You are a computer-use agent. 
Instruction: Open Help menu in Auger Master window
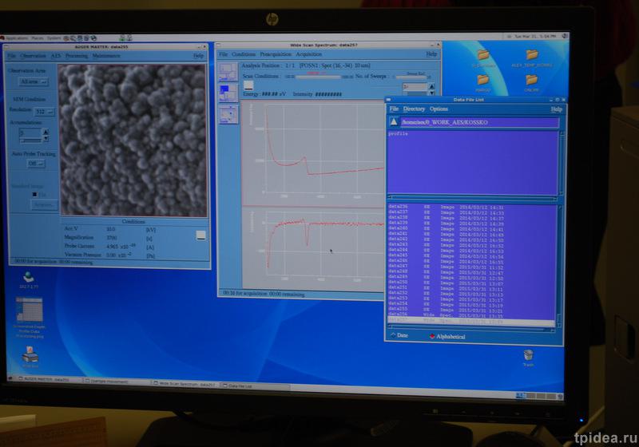click(x=198, y=56)
